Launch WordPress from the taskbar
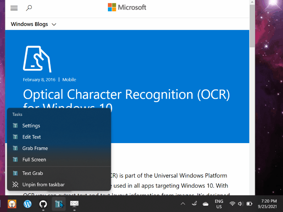This screenshot has height=212, width=283. click(x=28, y=204)
